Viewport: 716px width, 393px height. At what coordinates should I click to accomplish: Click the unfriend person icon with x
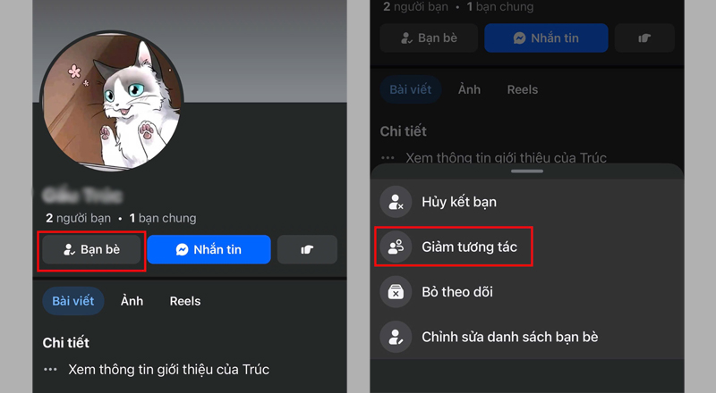point(396,202)
